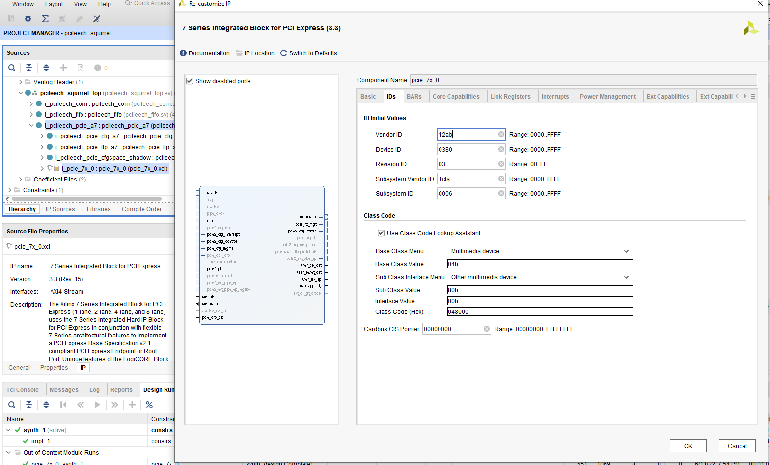Open the Link Registers tab
770x465 pixels.
511,96
